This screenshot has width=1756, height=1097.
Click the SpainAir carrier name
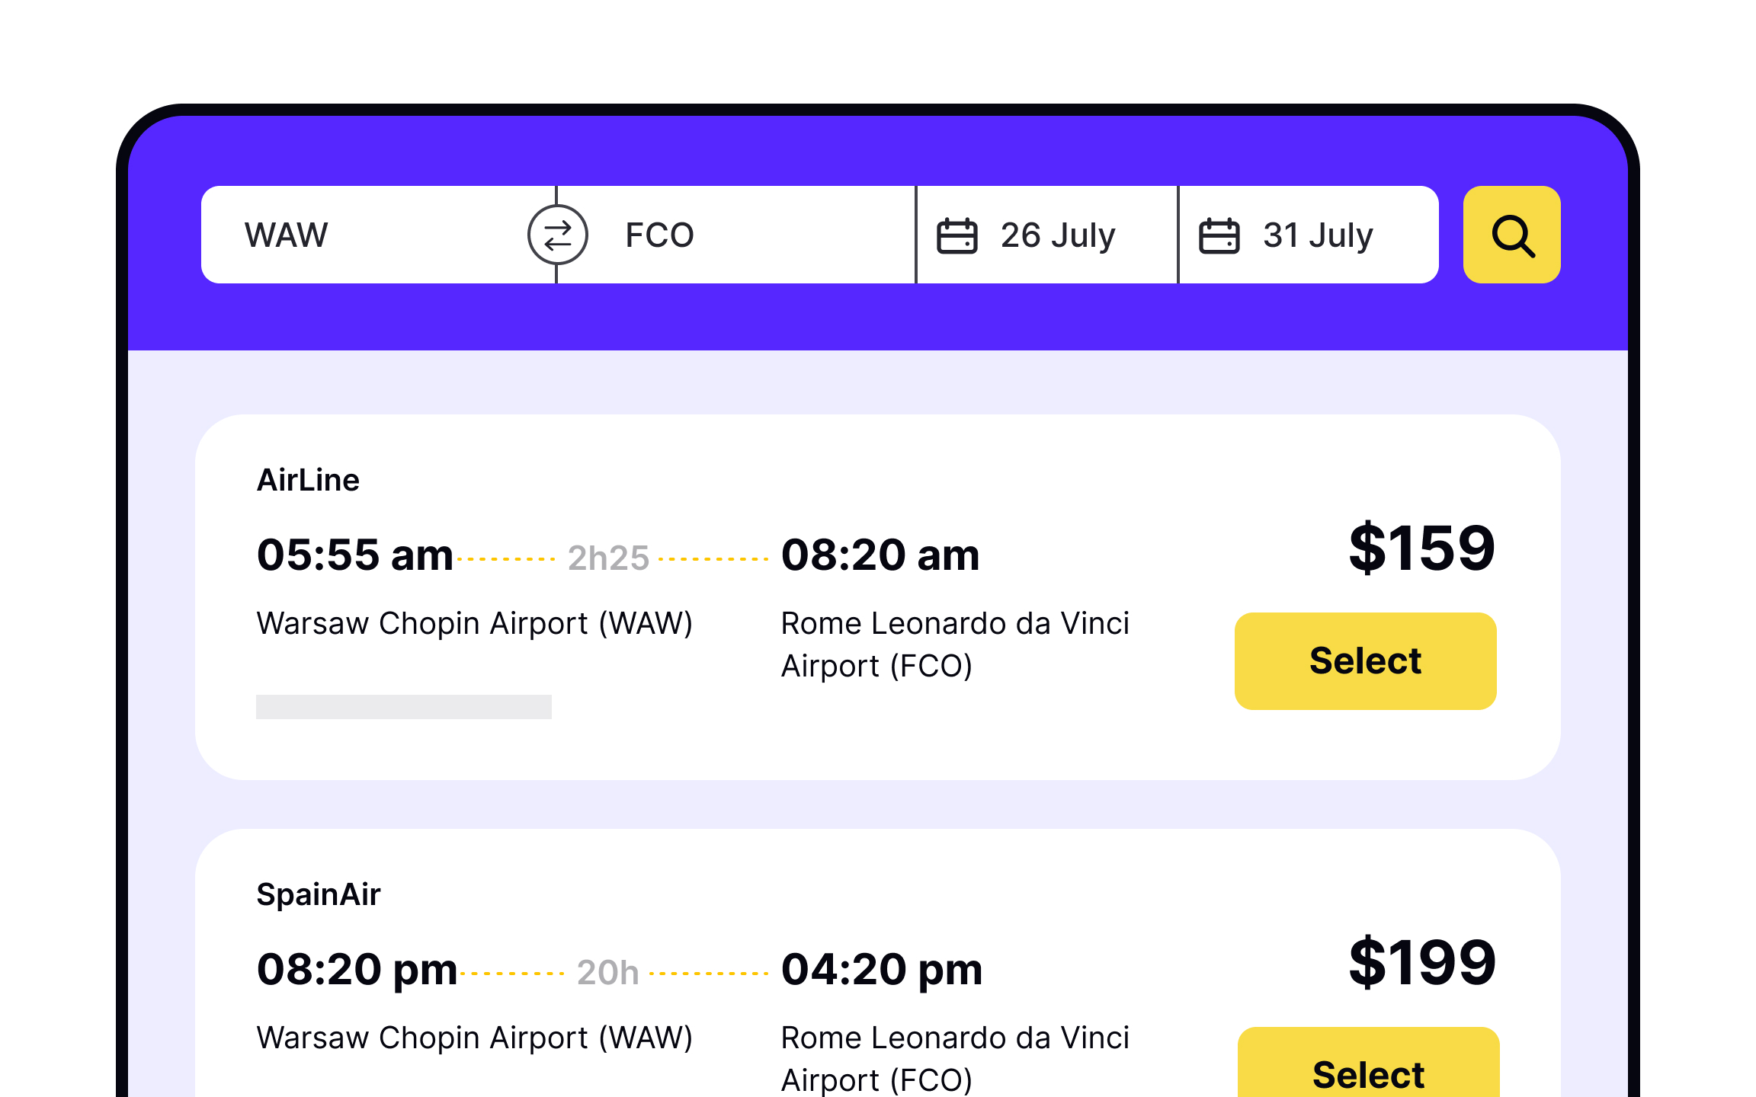[x=318, y=894]
